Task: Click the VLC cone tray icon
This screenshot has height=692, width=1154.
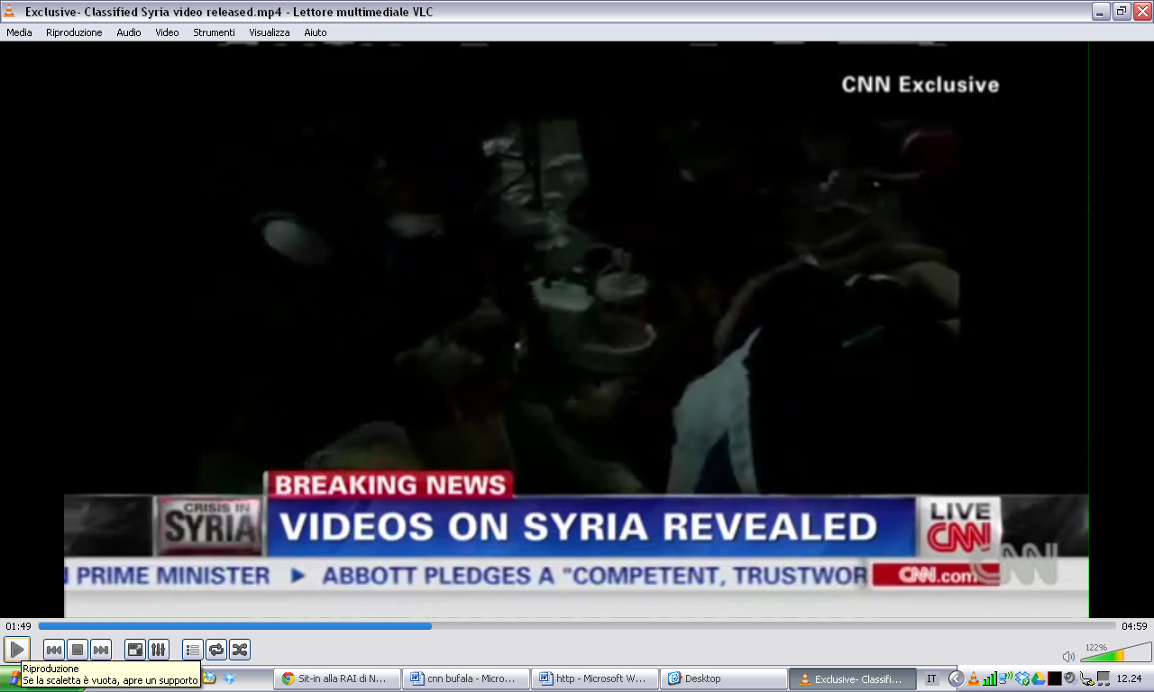Action: [x=974, y=678]
